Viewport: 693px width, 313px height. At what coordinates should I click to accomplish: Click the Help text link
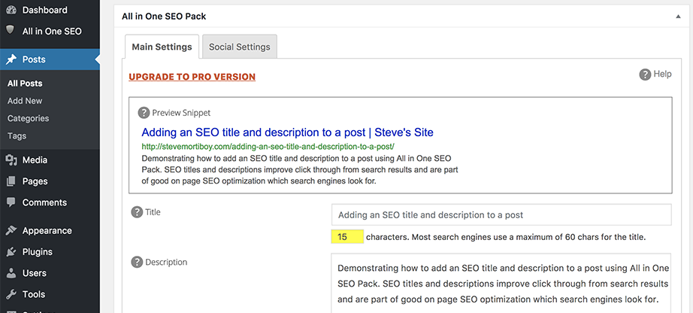[x=662, y=74]
